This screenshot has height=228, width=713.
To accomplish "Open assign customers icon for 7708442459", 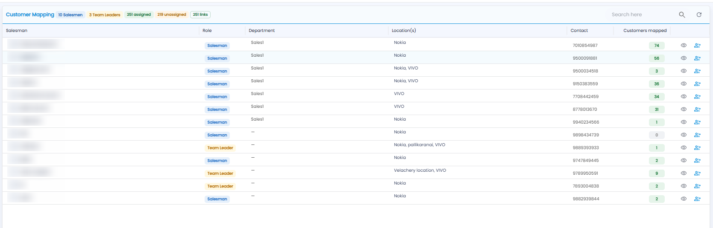I will click(x=697, y=96).
